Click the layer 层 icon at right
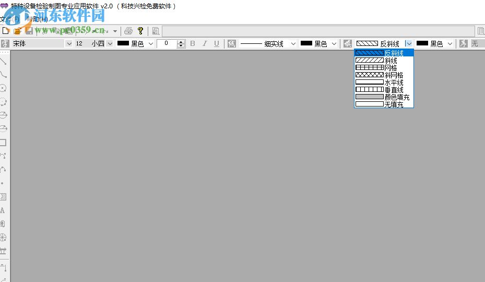Screen dimensions: 485x282 (x=463, y=44)
